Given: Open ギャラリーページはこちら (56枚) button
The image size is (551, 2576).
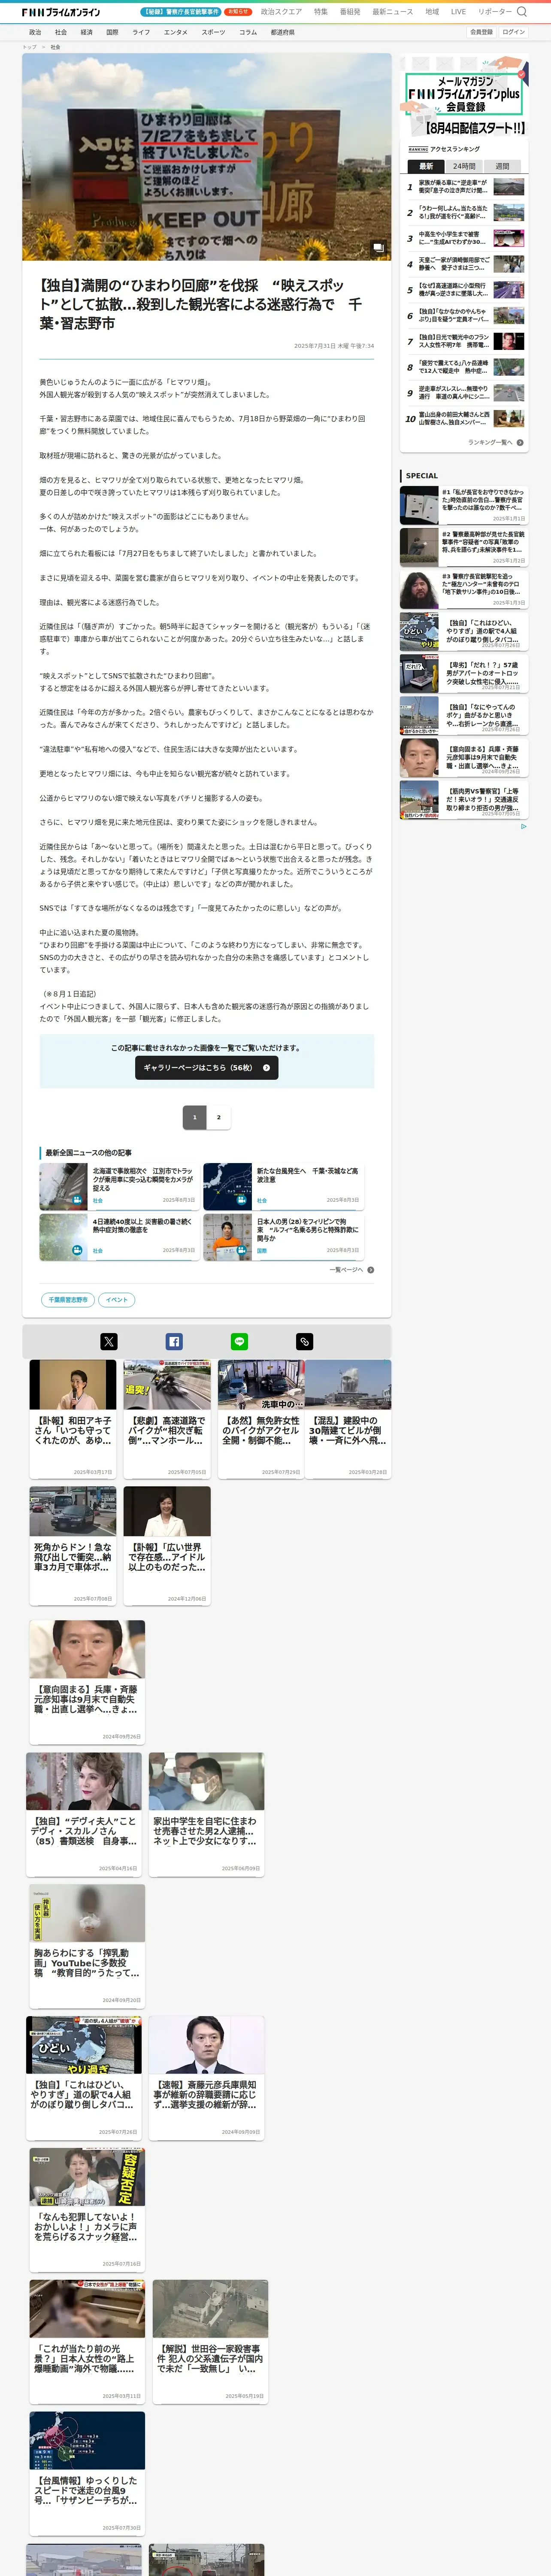Looking at the screenshot, I should coord(207,1068).
